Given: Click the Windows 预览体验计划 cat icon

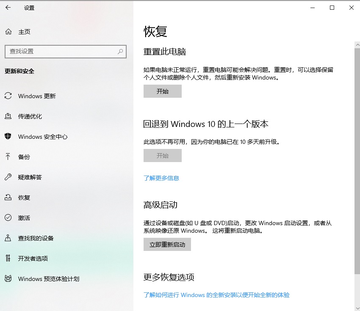Looking at the screenshot, I should click(x=8, y=278).
